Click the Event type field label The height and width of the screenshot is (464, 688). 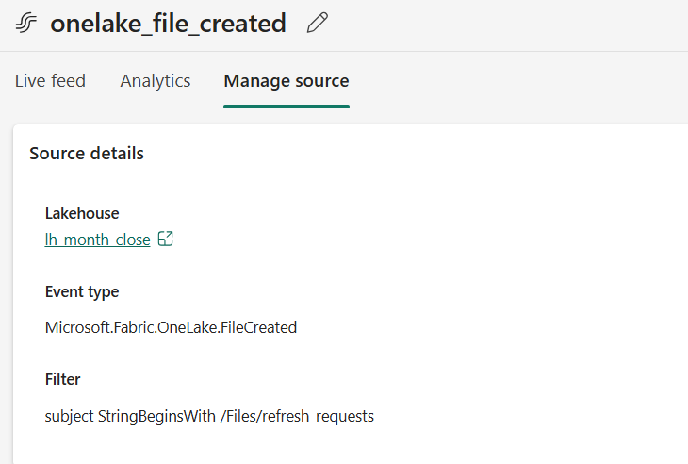pos(82,292)
